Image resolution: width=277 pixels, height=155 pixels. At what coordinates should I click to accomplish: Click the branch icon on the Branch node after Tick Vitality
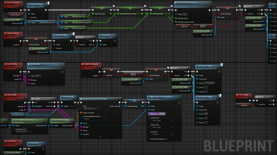coord(257,97)
